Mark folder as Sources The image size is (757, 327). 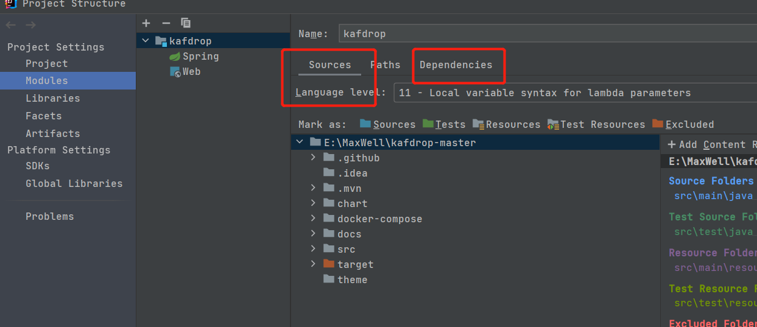[x=387, y=124]
